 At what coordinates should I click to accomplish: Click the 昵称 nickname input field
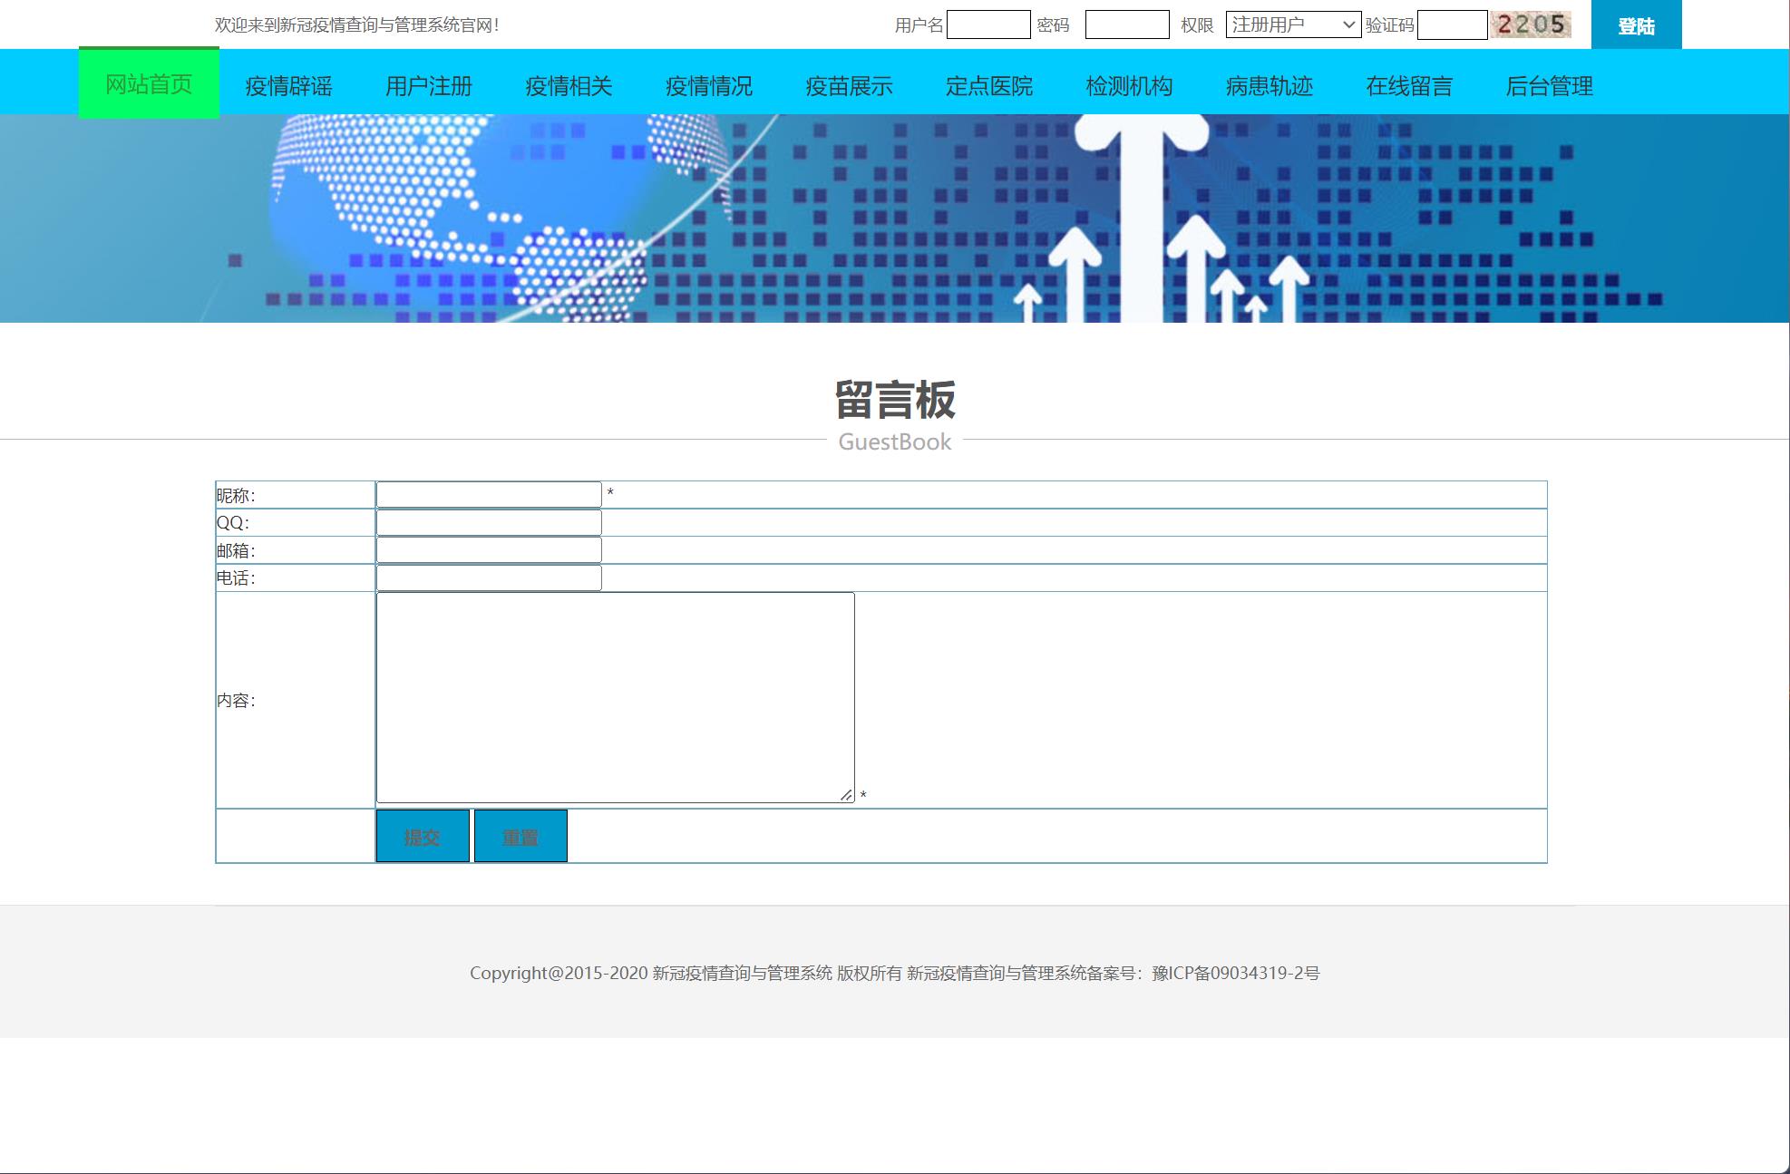pos(488,492)
